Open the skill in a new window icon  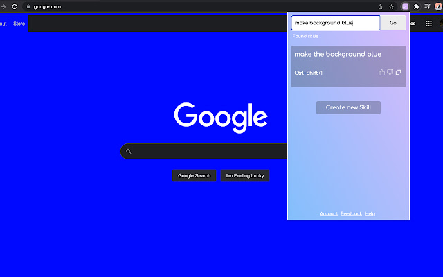coord(399,73)
